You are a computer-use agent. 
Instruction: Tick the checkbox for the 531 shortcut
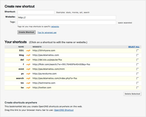coord(138,51)
